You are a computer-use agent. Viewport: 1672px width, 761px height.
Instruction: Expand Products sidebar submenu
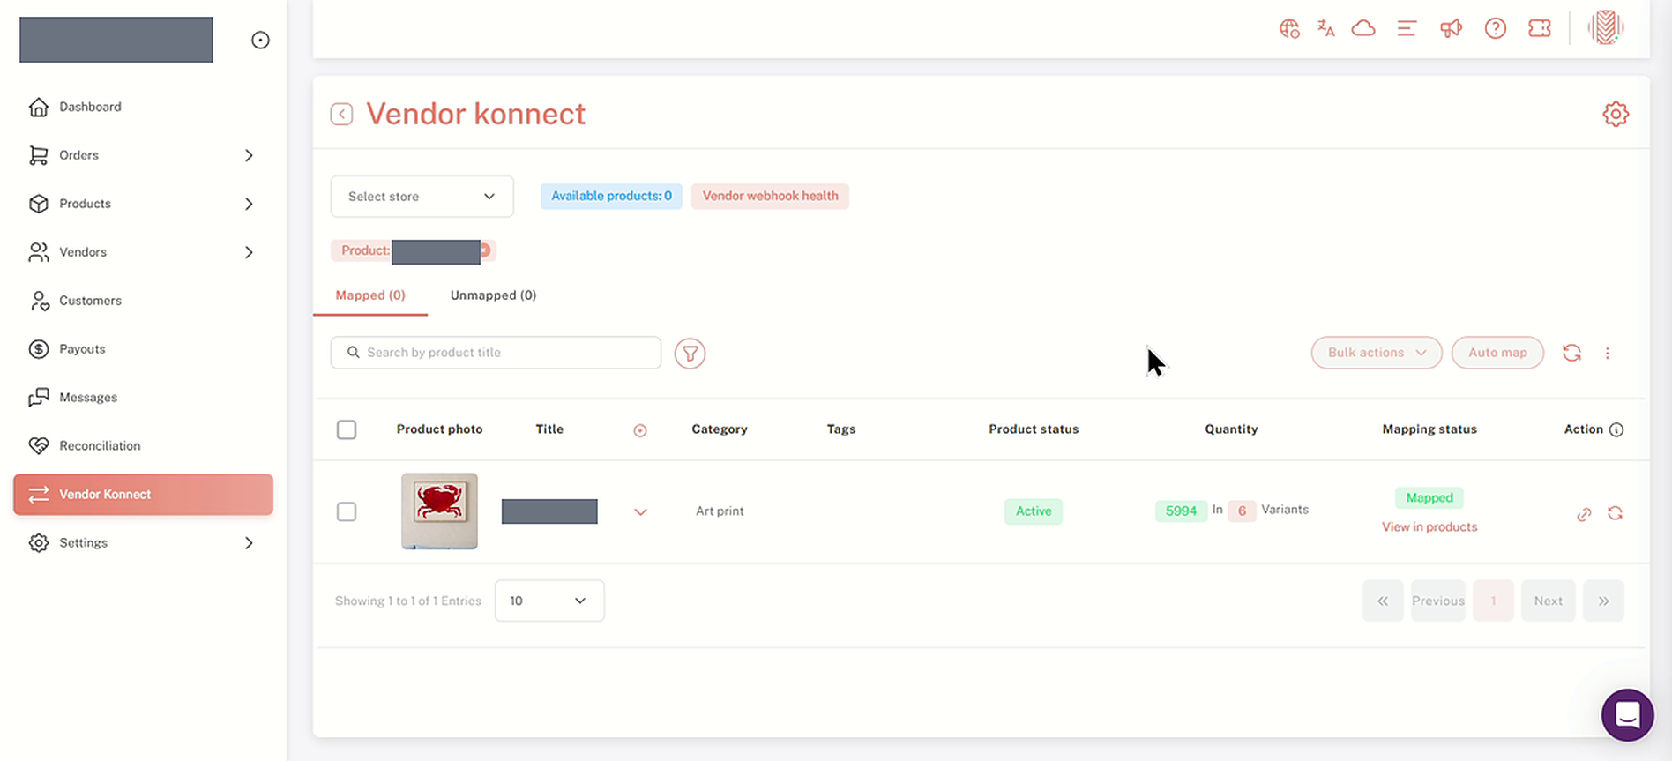[x=249, y=204]
